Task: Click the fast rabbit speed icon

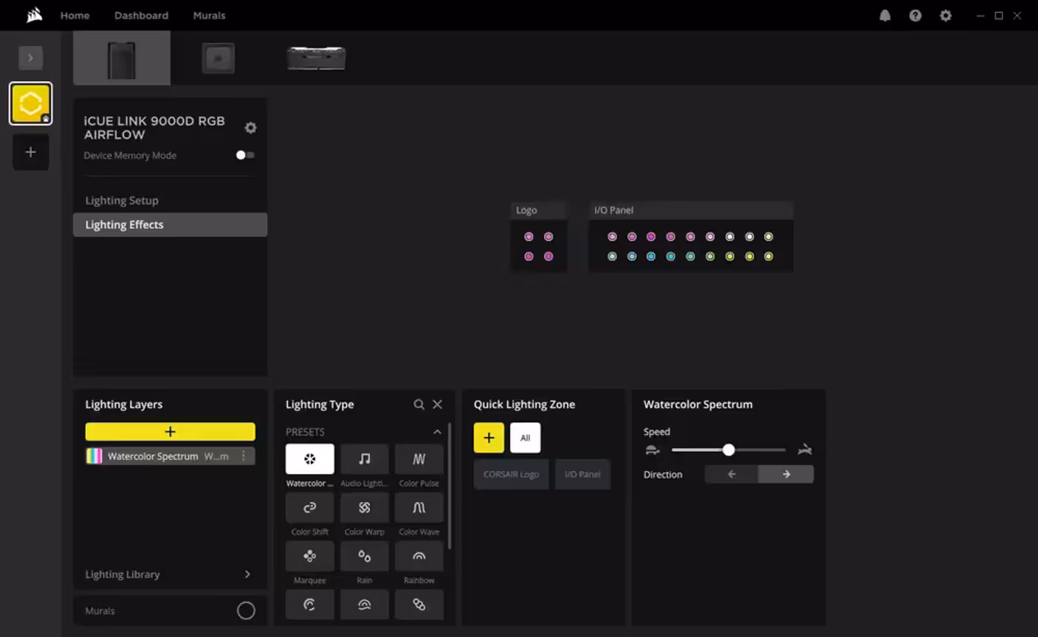Action: coord(804,450)
